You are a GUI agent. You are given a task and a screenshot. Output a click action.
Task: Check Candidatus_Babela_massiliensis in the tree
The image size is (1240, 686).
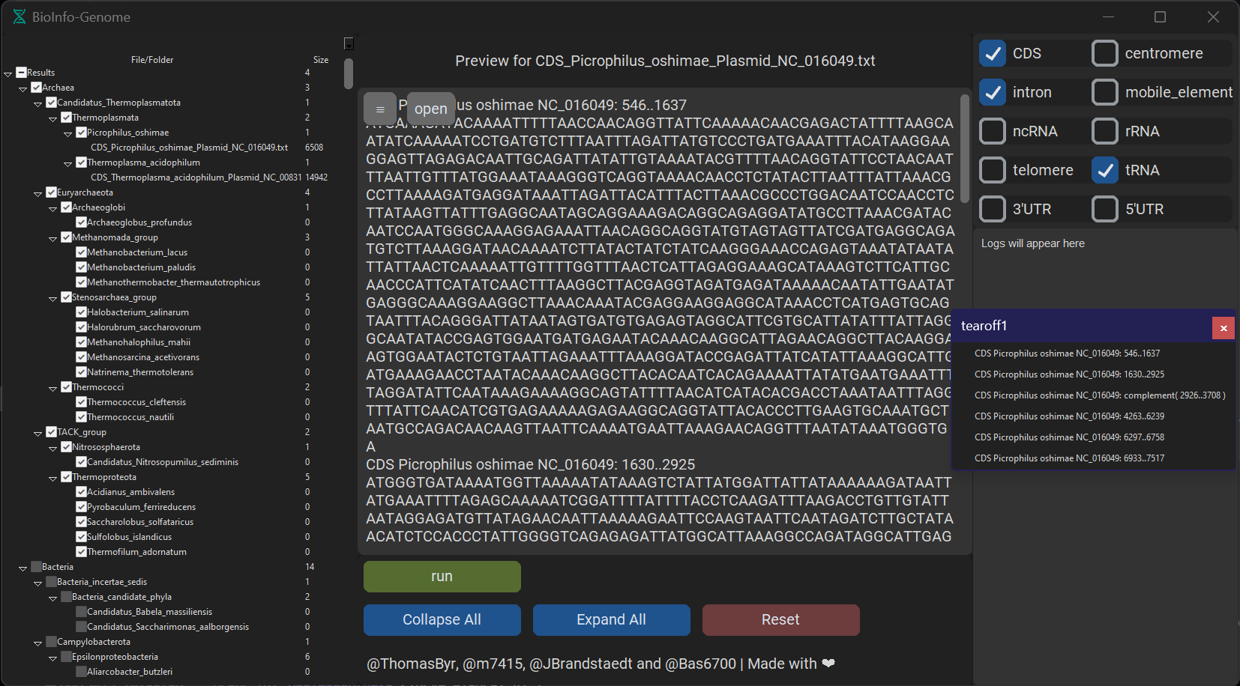coord(81,612)
